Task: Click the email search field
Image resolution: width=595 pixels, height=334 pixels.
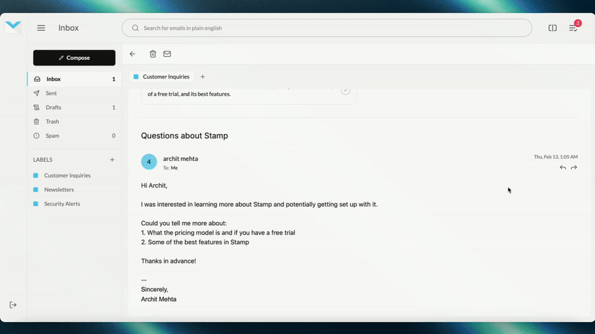Action: (327, 28)
